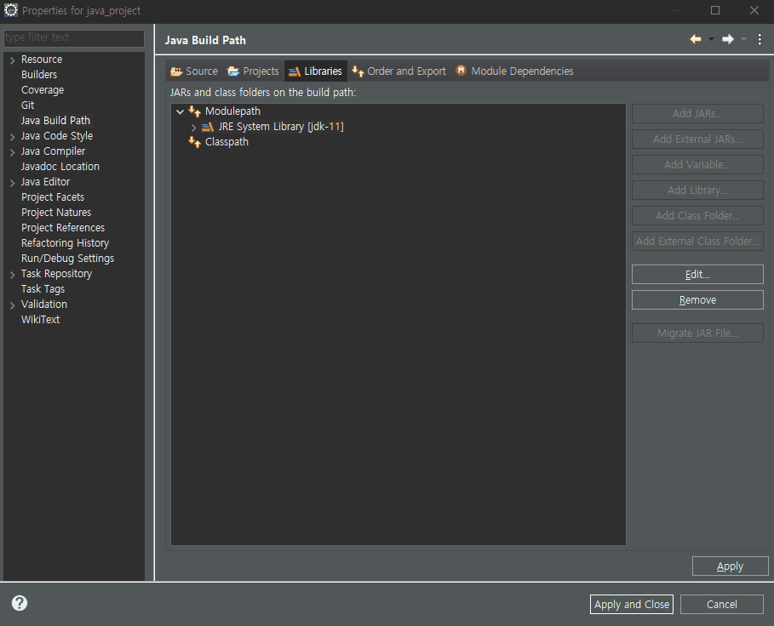The image size is (774, 626).
Task: Expand the Java Compiler category
Action: [x=12, y=151]
